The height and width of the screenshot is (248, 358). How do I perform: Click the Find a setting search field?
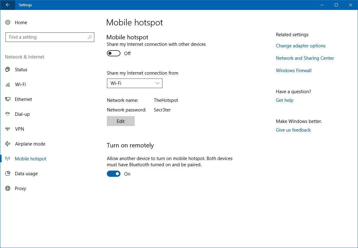[x=46, y=37]
